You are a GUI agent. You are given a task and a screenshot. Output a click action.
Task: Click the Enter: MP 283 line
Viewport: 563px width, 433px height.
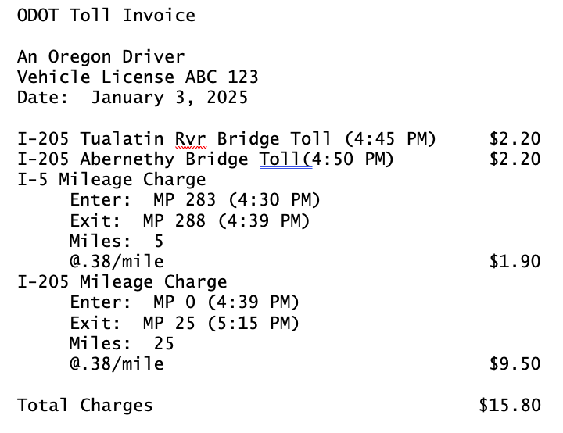point(195,200)
